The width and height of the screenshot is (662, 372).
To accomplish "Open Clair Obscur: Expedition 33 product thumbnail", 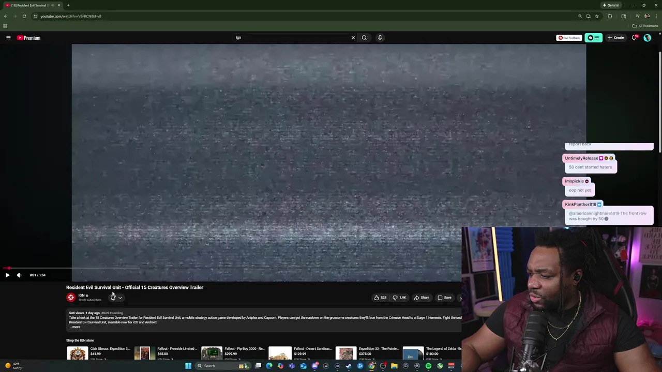I will click(x=78, y=353).
